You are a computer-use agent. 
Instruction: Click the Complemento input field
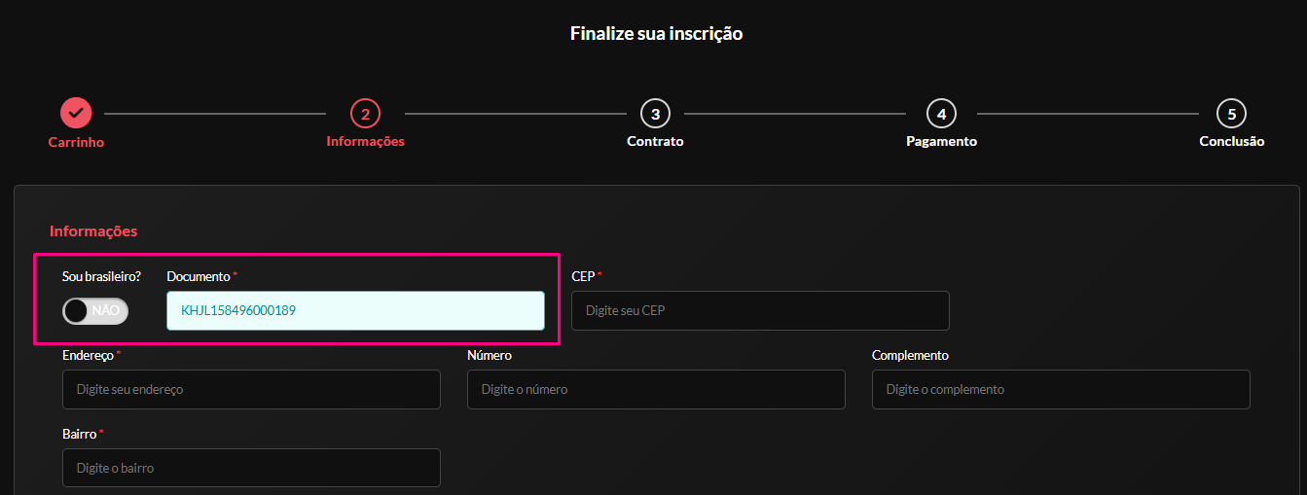(x=1061, y=389)
